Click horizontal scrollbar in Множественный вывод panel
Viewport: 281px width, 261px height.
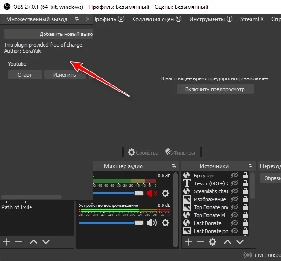[x=31, y=197]
